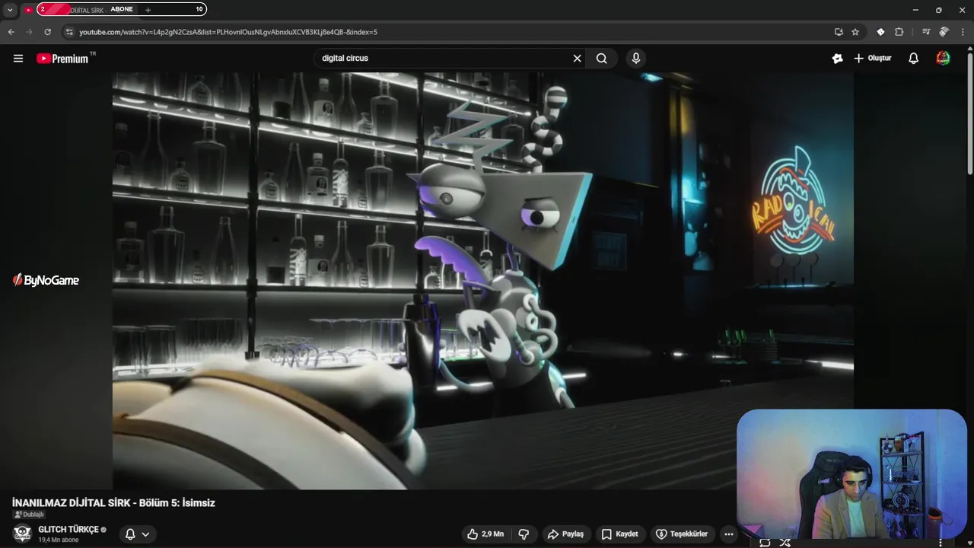Viewport: 974px width, 548px height.
Task: Open the media controls icon
Action: click(x=926, y=32)
